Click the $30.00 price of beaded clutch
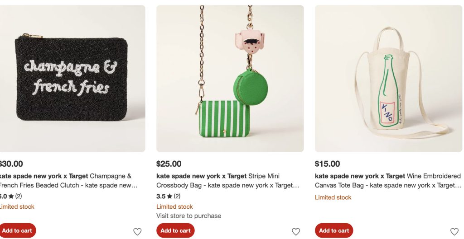Screen dimensions: 464x239 click(11, 164)
